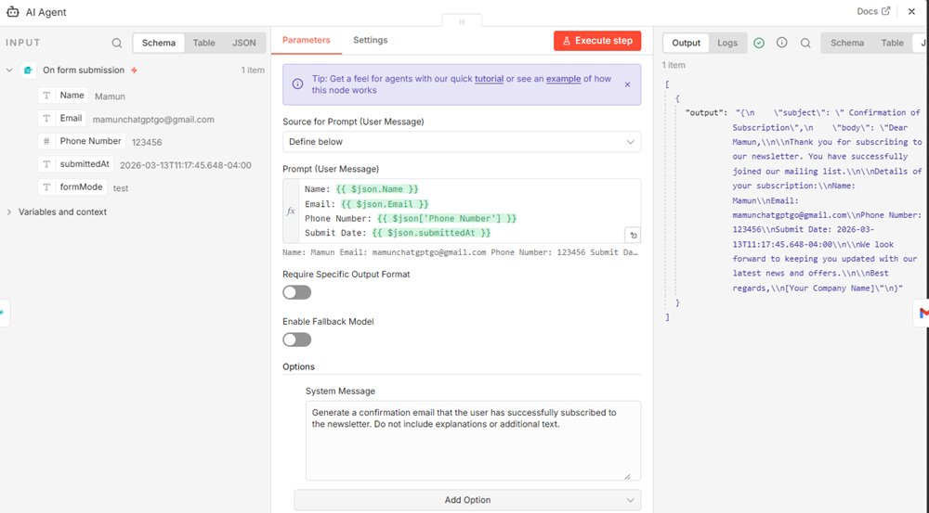Screen dimensions: 929x513
Task: Open Source for Prompt dropdown
Action: pos(462,142)
